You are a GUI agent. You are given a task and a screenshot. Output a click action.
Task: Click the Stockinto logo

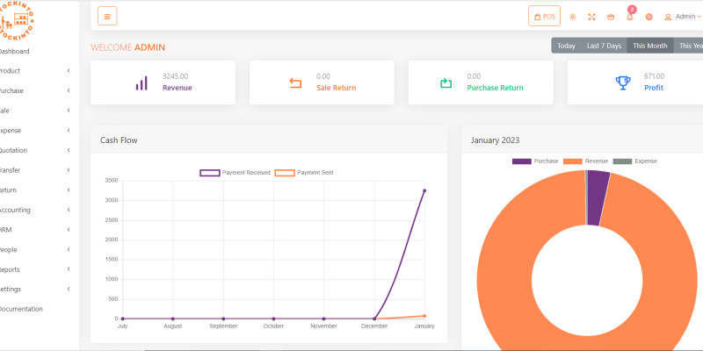coord(19,21)
